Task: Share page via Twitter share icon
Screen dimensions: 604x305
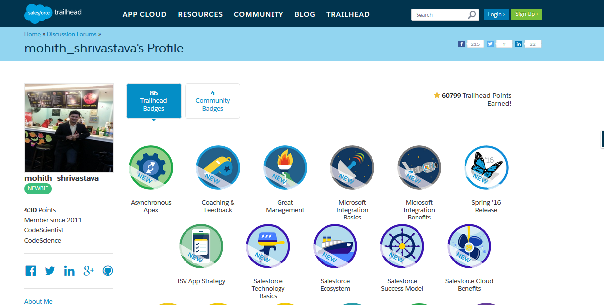Action: [490, 44]
